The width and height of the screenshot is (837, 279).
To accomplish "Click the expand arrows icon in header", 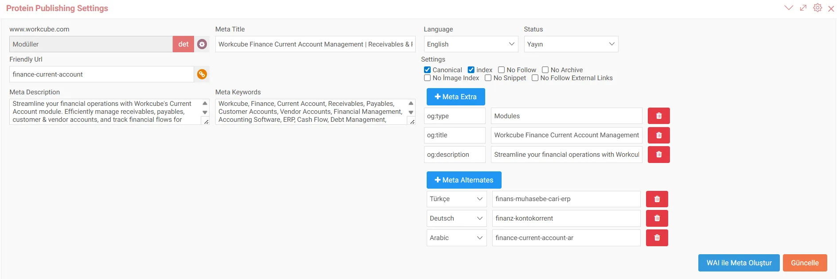I will [x=803, y=8].
